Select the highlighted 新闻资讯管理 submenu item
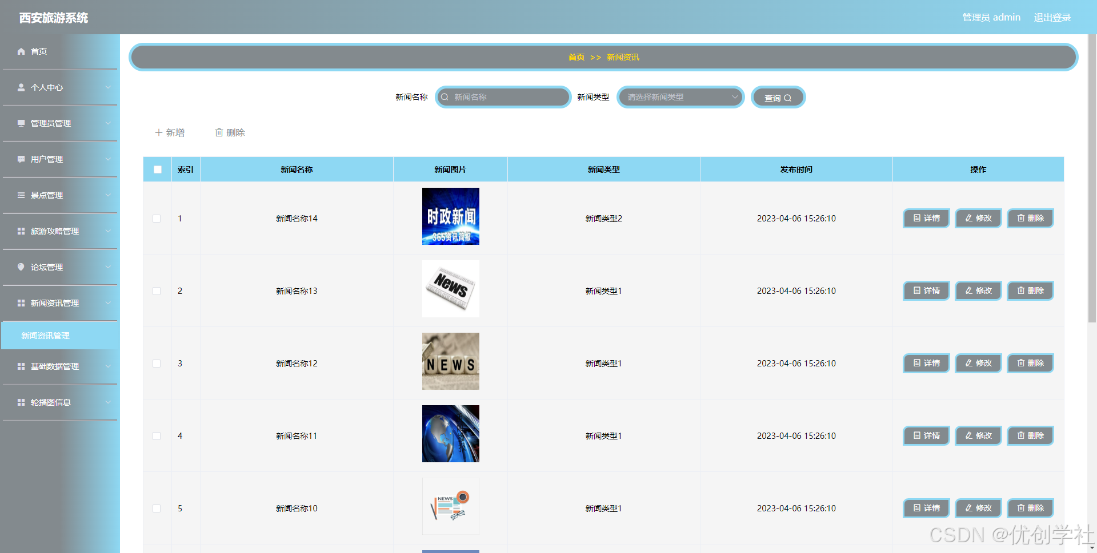This screenshot has height=553, width=1097. [x=60, y=336]
